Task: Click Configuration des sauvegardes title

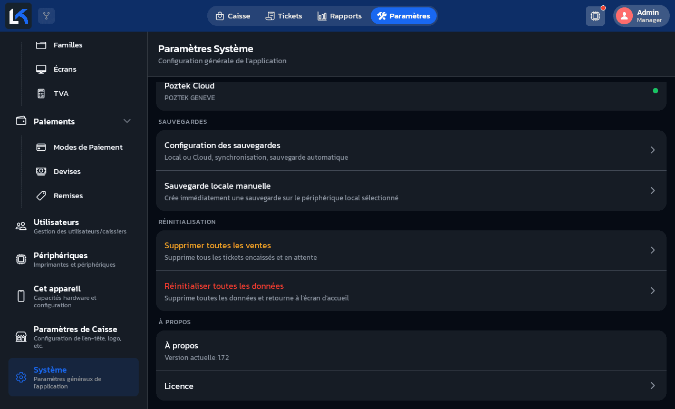Action: 223,145
